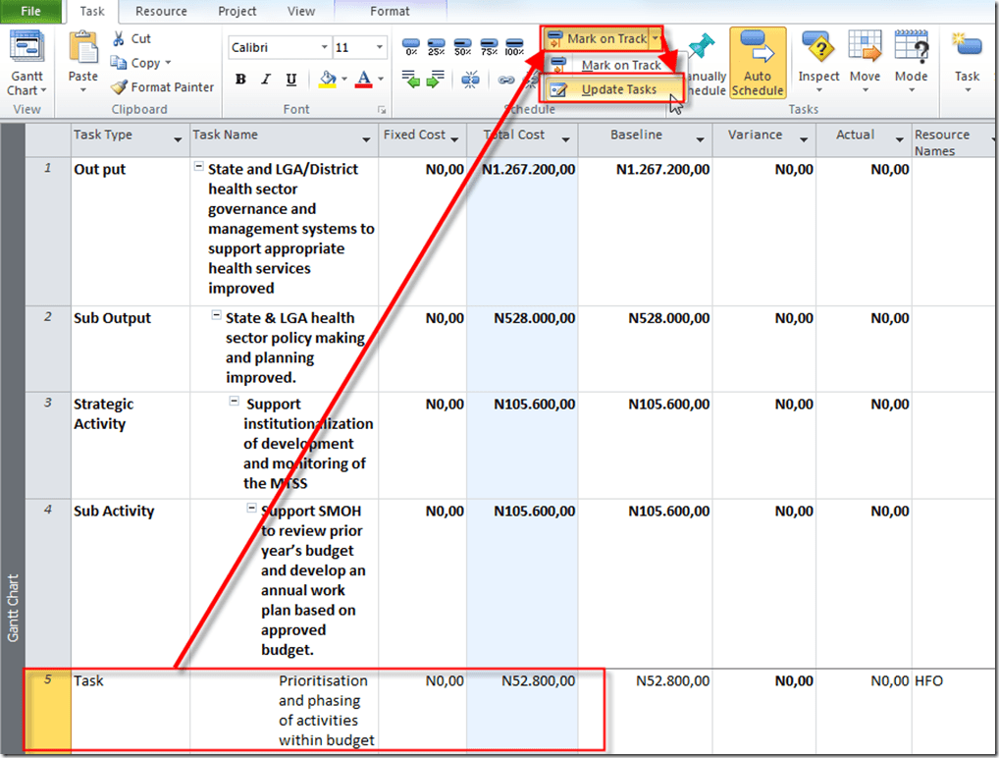999x758 pixels.
Task: Toggle Auto Schedule mode
Action: (758, 61)
